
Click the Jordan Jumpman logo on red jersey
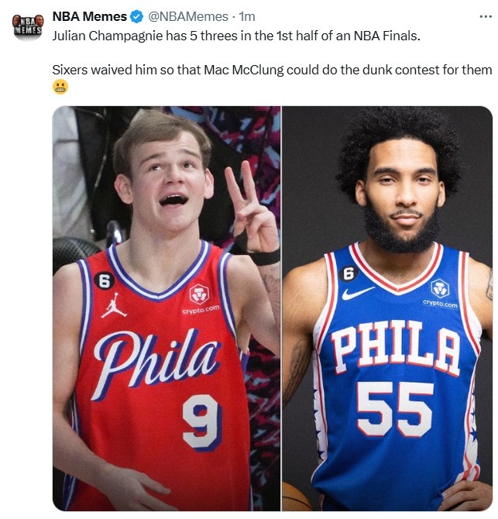(x=113, y=305)
